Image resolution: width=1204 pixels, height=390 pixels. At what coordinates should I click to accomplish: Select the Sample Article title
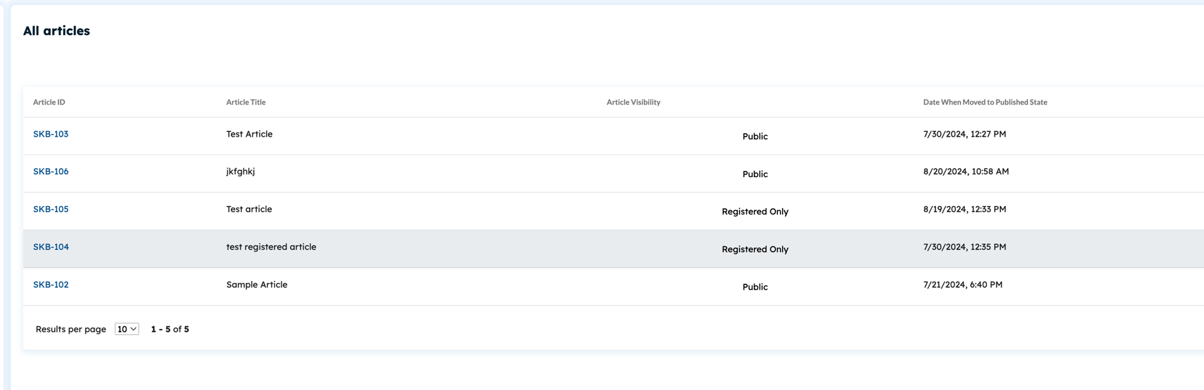(257, 284)
